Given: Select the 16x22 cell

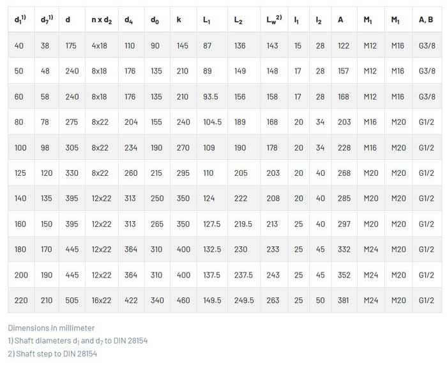Looking at the screenshot, I should 101,301.
